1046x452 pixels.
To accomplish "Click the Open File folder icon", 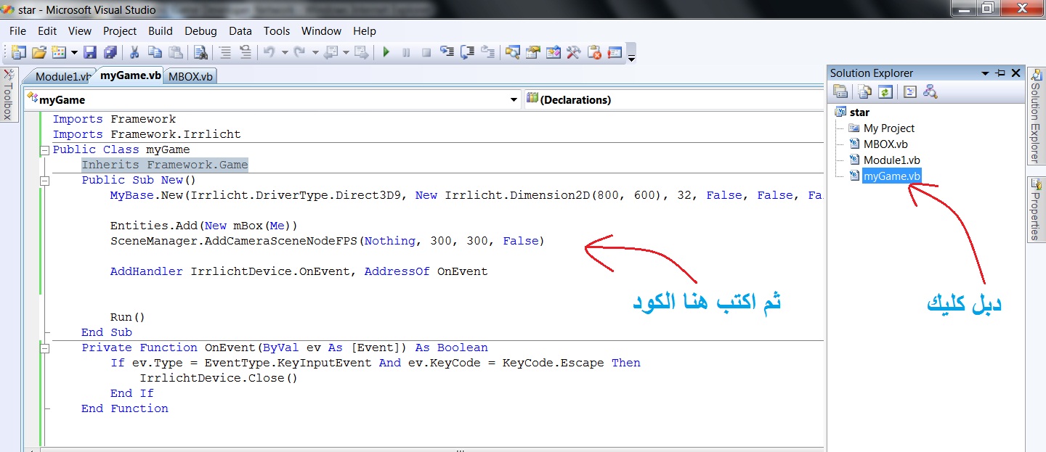I will click(38, 52).
